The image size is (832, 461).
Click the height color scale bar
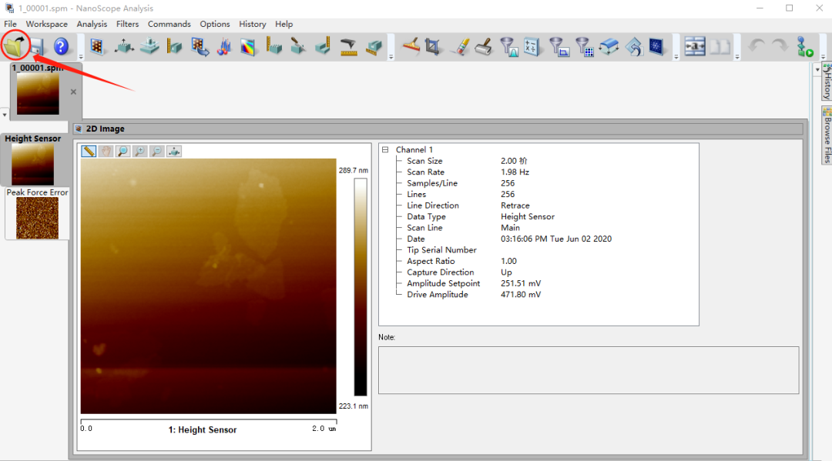pyautogui.click(x=360, y=286)
